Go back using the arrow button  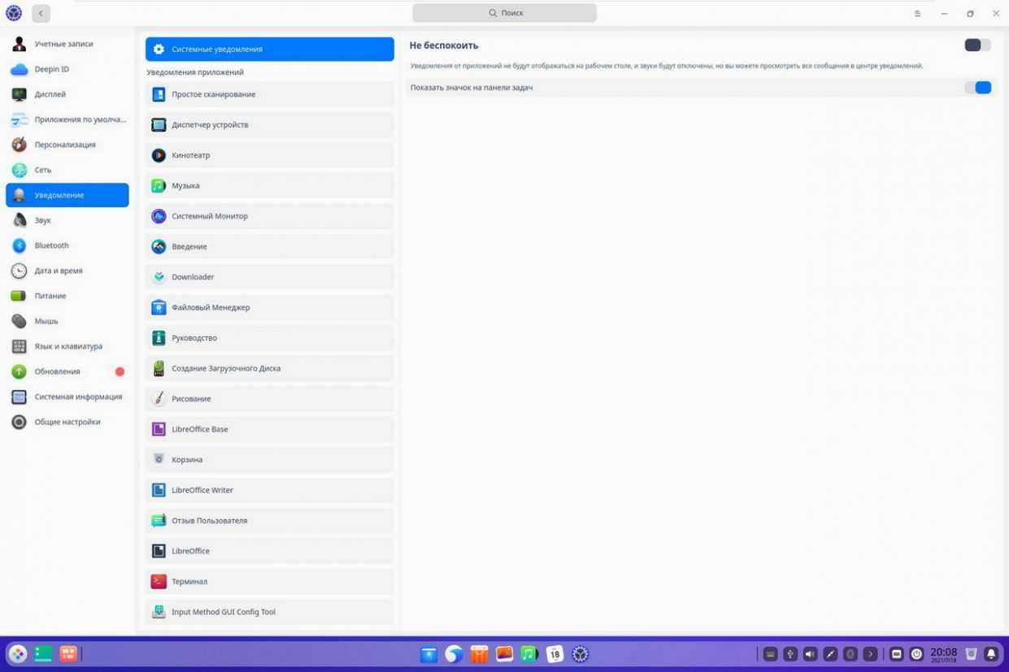[x=41, y=13]
